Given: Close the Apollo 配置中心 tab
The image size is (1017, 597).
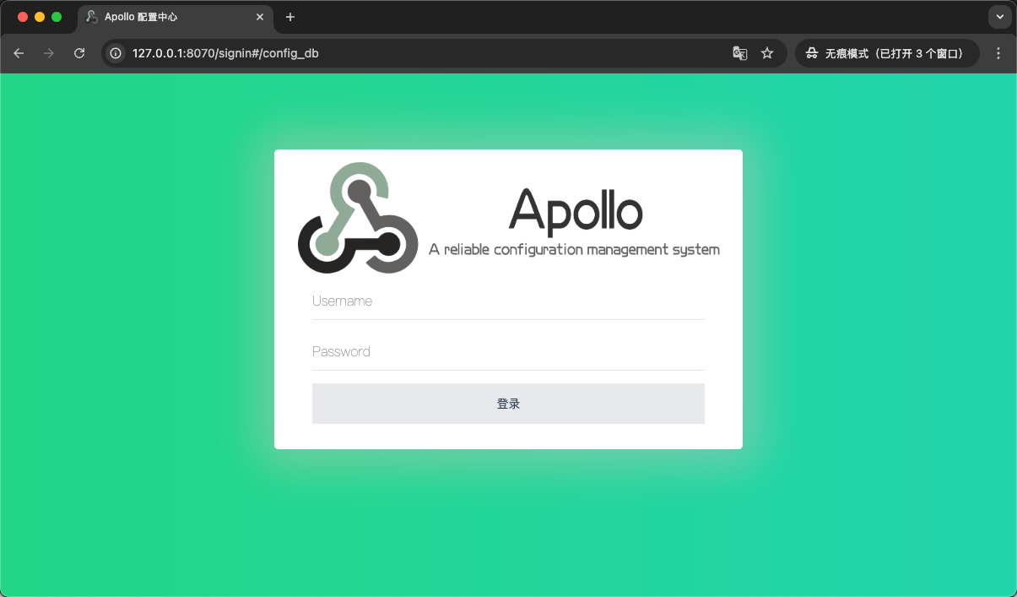Looking at the screenshot, I should pyautogui.click(x=260, y=17).
